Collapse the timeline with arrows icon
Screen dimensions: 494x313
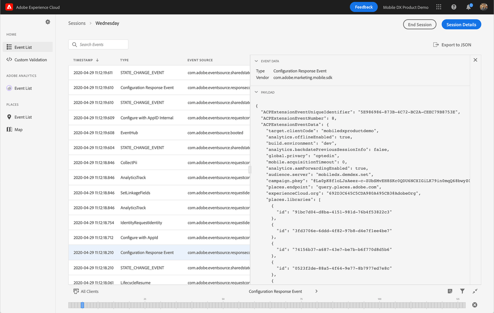475,291
